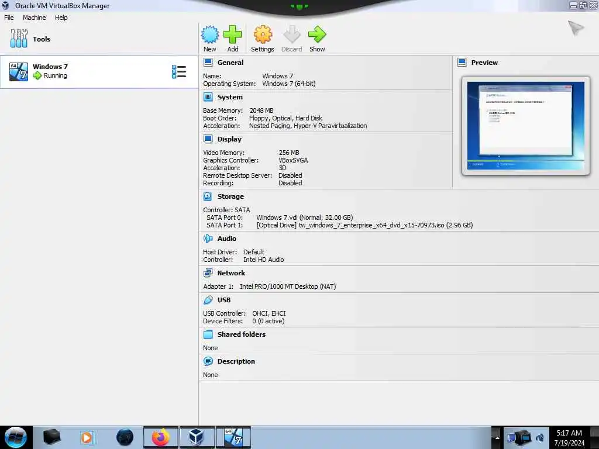The height and width of the screenshot is (449, 599).
Task: Open Settings via the orange gear icon
Action: click(x=263, y=34)
